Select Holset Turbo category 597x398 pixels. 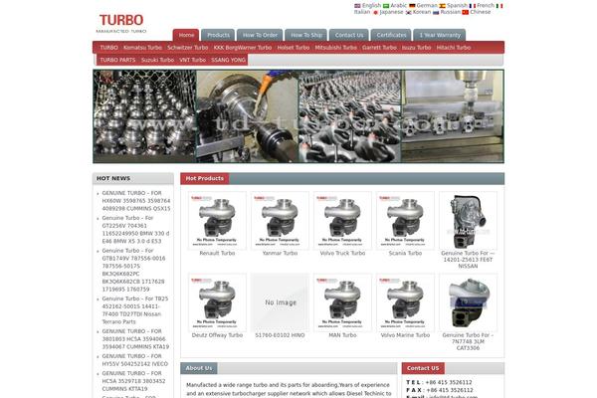[294, 48]
